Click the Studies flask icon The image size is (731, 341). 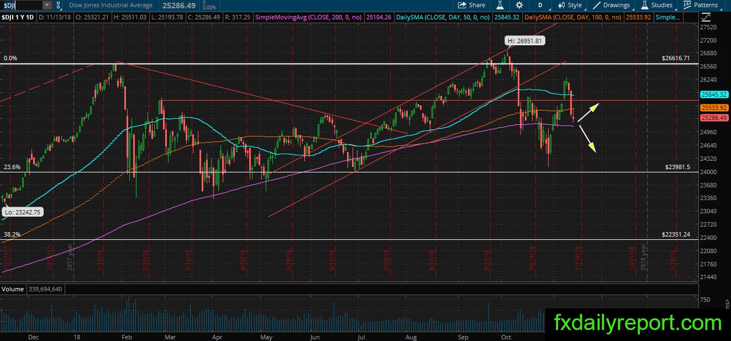coord(645,5)
